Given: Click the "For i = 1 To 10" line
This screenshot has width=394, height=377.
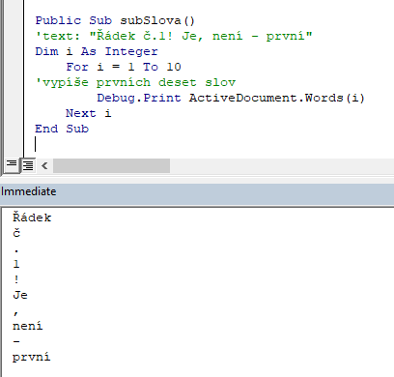Looking at the screenshot, I should [x=124, y=67].
